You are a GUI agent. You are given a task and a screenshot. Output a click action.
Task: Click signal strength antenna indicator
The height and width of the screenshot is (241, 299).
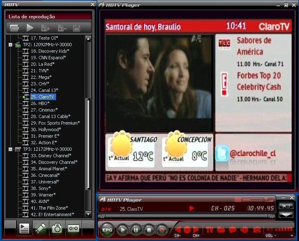pyautogui.click(x=268, y=200)
